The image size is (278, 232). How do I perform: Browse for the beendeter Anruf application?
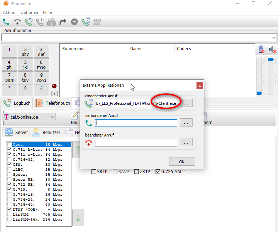tap(186, 142)
